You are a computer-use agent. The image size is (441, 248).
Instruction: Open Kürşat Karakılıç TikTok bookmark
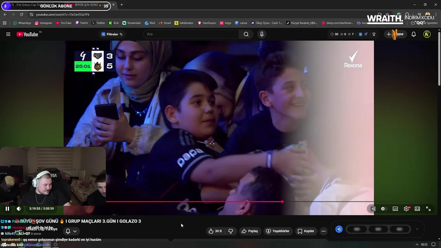click(302, 23)
